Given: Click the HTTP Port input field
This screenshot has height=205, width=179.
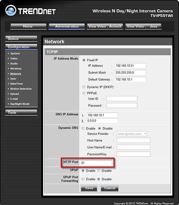Looking at the screenshot, I should [x=96, y=163].
